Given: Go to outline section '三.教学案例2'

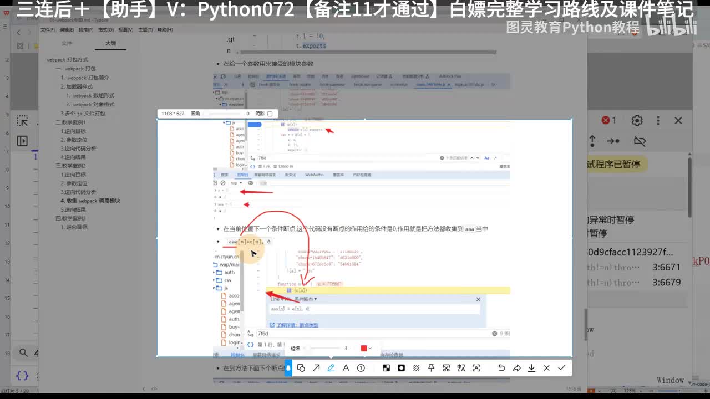Looking at the screenshot, I should pyautogui.click(x=70, y=166).
